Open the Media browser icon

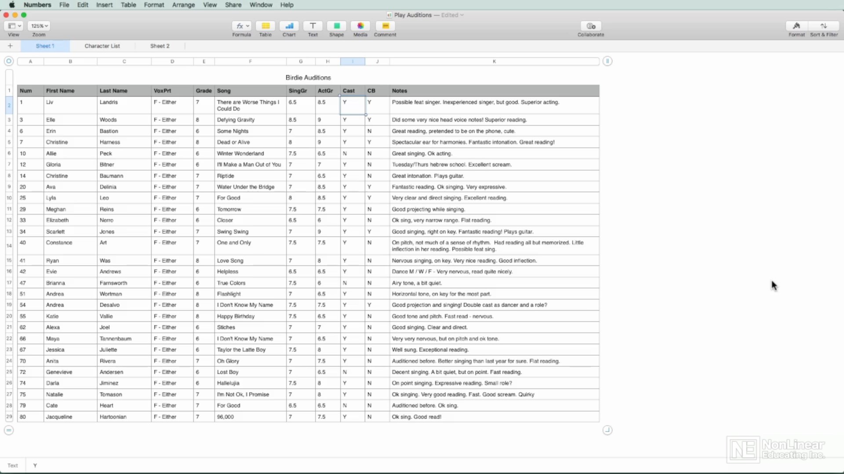[x=360, y=26]
